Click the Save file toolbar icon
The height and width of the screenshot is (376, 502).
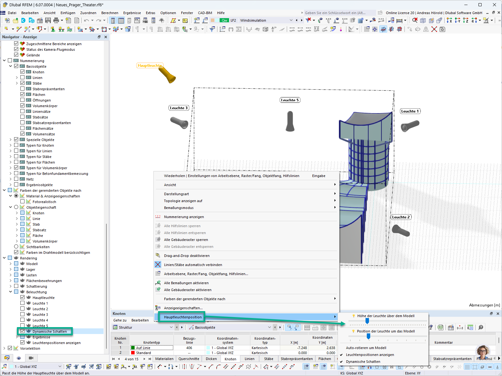pos(48,20)
